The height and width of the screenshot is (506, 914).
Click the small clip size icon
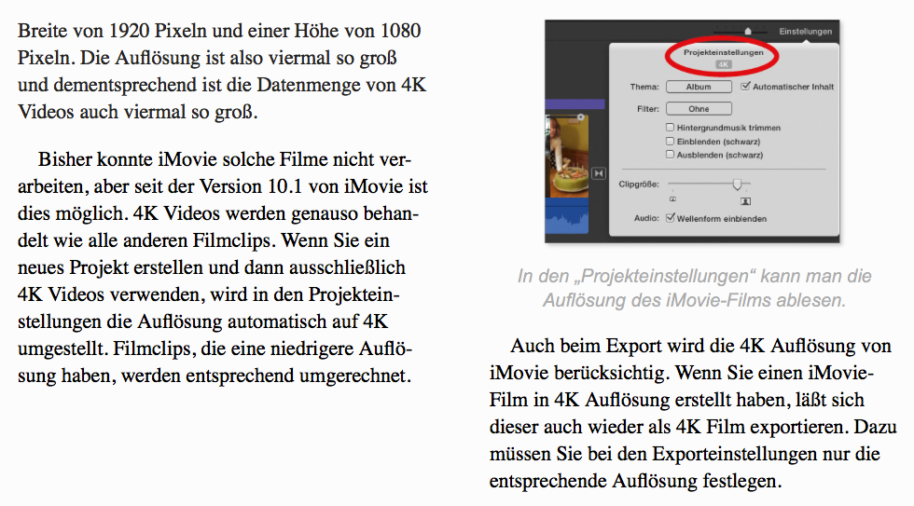coord(672,199)
